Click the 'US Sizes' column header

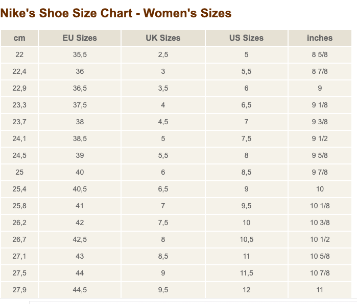[246, 38]
